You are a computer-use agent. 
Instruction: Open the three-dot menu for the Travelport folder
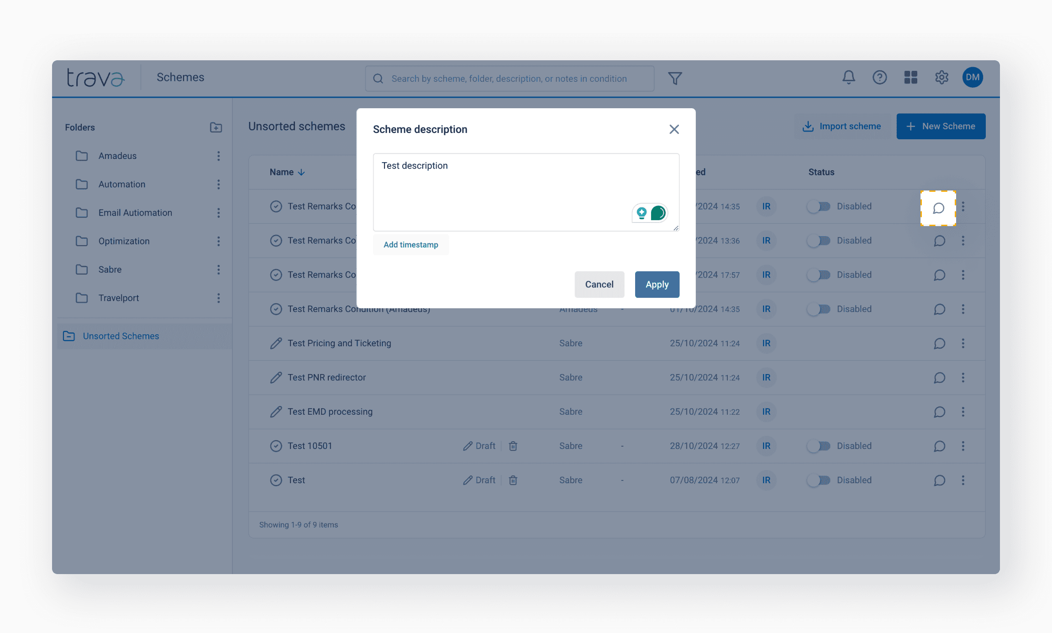coord(219,298)
